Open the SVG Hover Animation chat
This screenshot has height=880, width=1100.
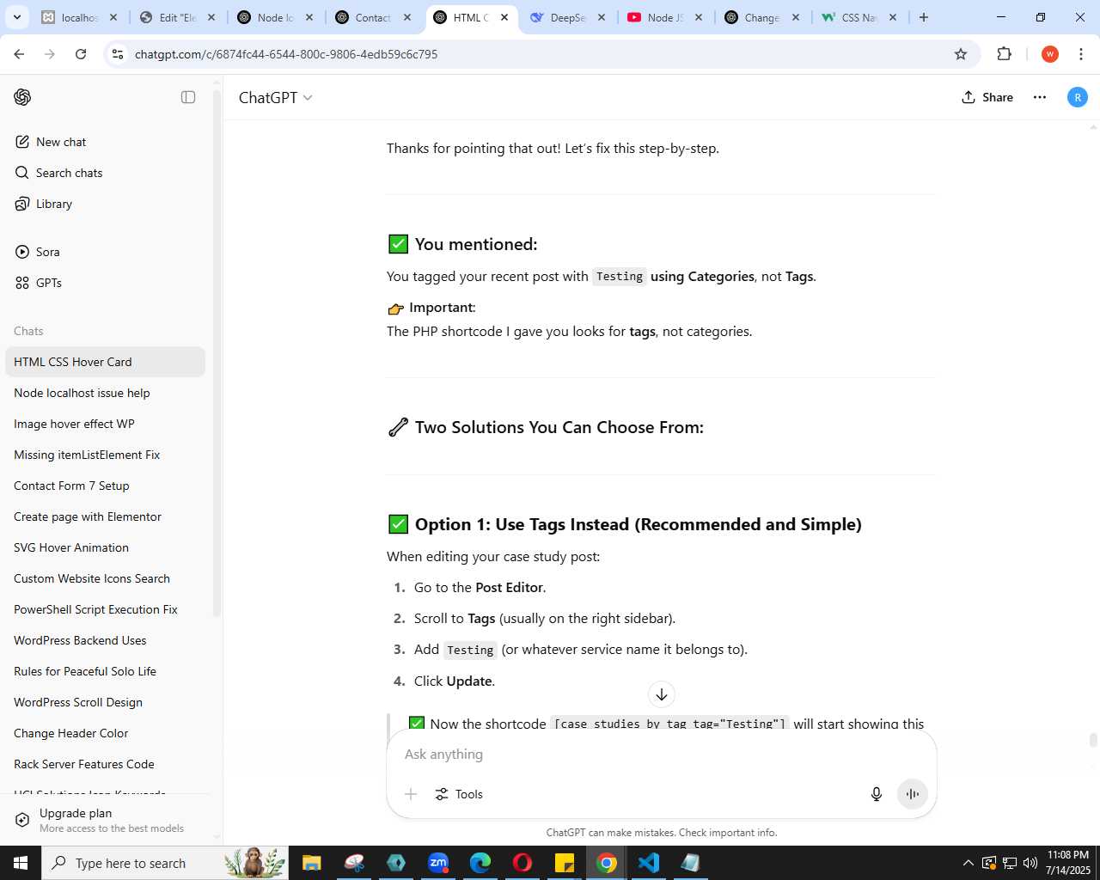click(x=105, y=547)
